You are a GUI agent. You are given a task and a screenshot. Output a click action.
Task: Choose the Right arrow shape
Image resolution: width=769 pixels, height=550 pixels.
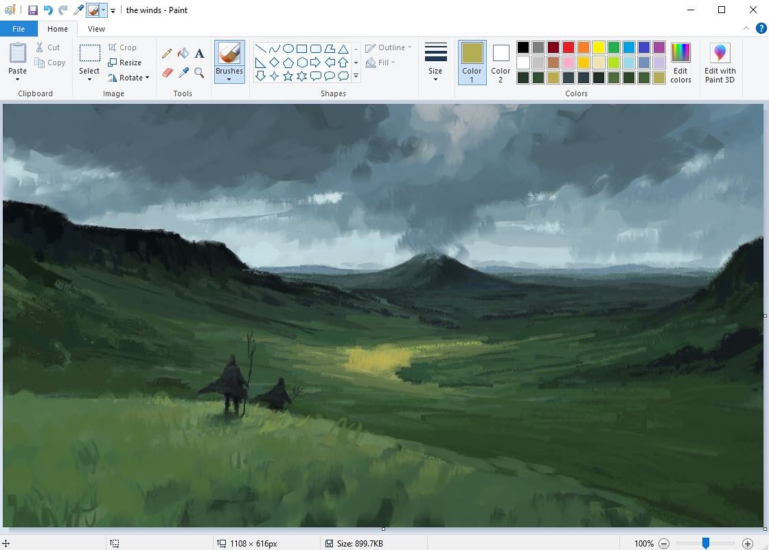pos(316,62)
